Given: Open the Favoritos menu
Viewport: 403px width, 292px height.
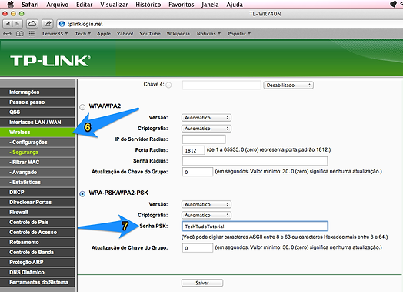Looking at the screenshot, I should point(182,5).
